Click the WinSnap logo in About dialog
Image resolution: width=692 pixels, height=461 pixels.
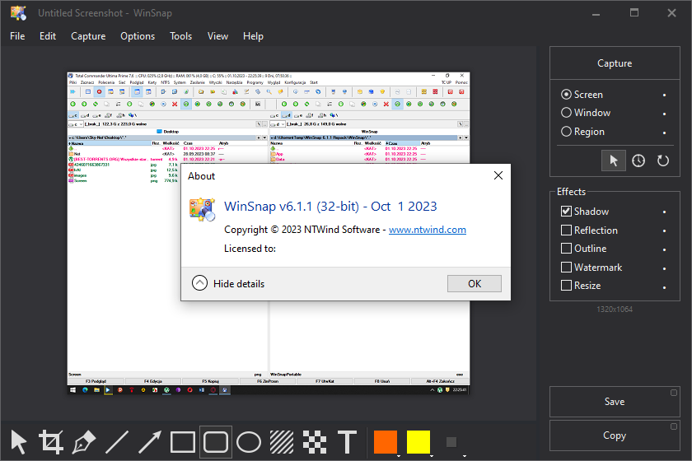pos(202,210)
